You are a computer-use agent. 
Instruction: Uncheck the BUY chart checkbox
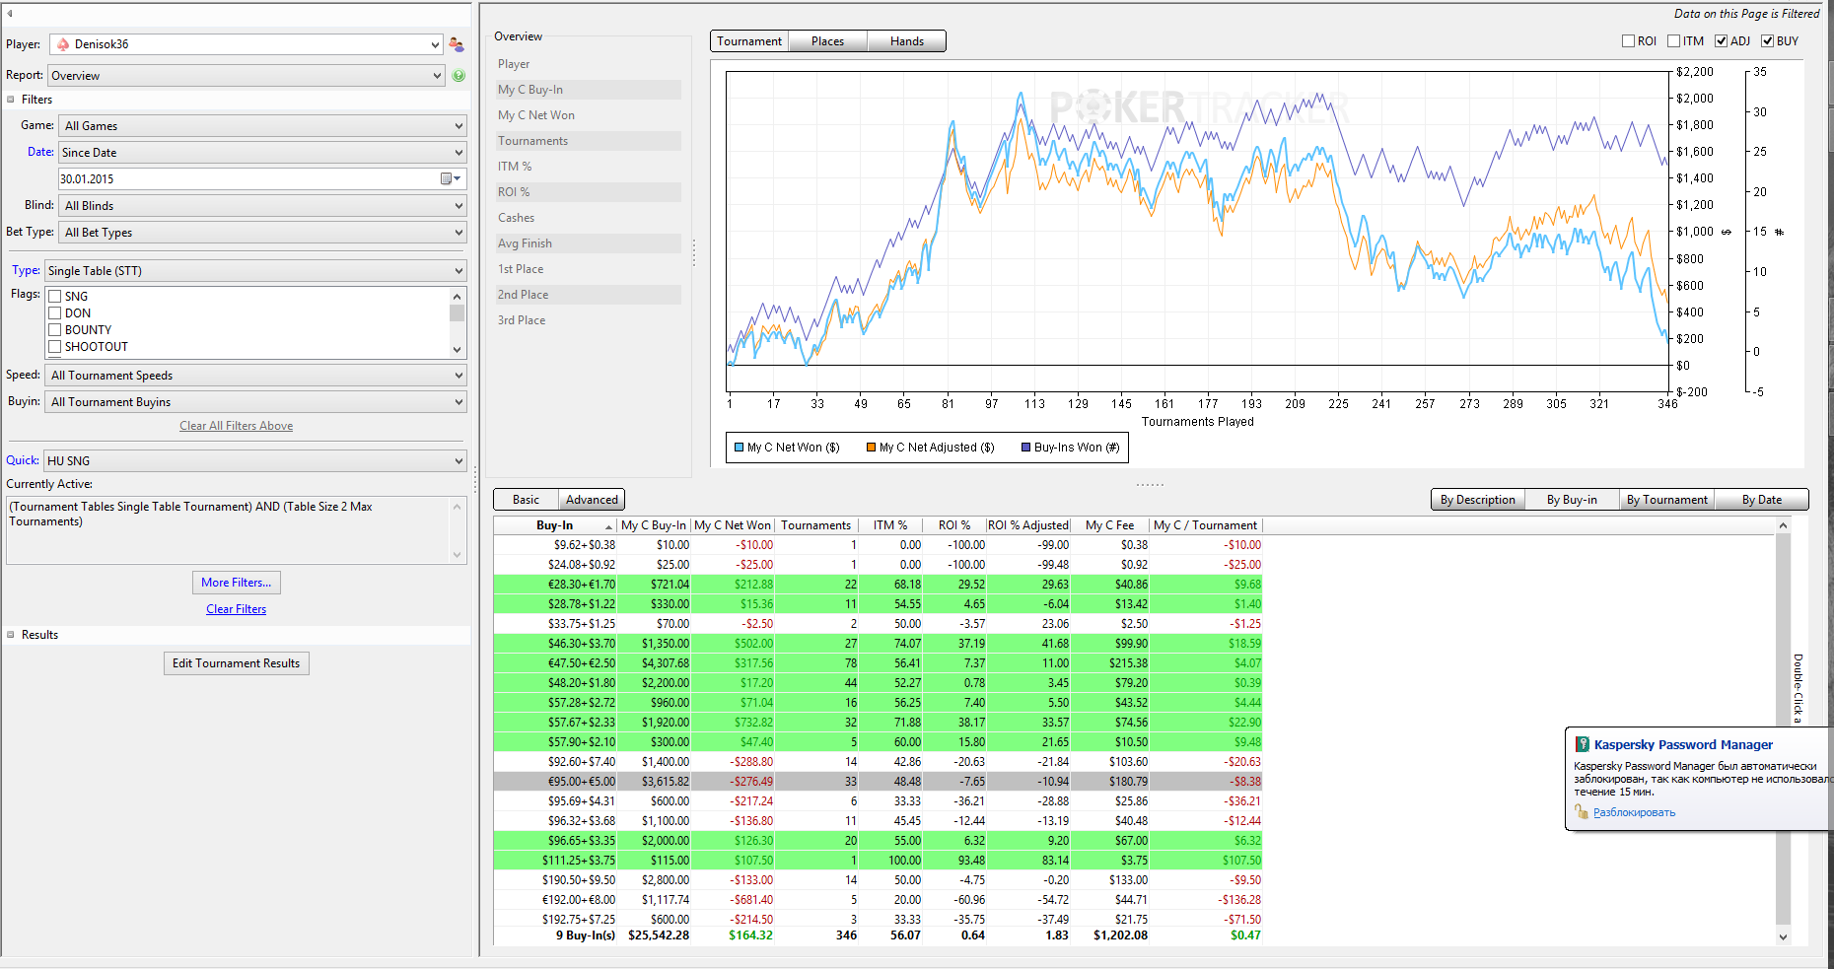1767,41
